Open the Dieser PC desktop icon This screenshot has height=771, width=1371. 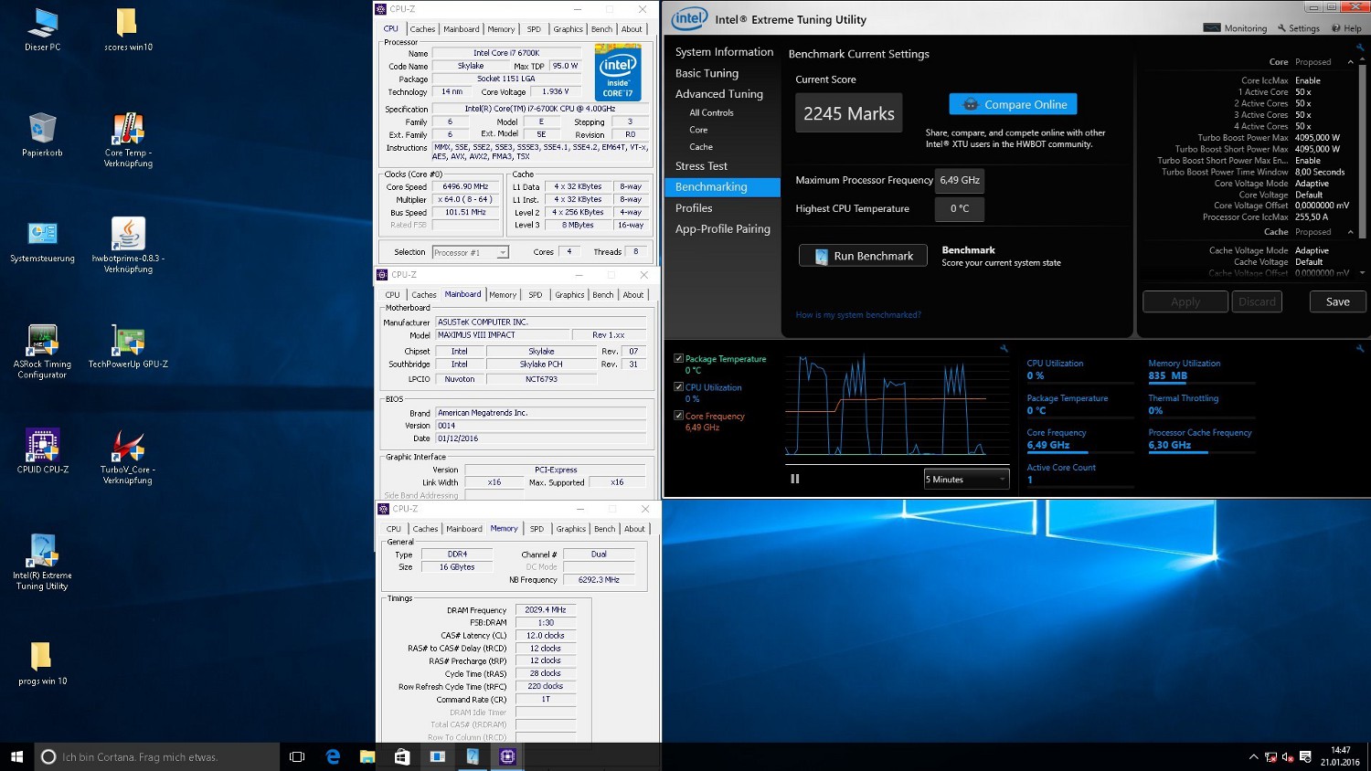42,29
